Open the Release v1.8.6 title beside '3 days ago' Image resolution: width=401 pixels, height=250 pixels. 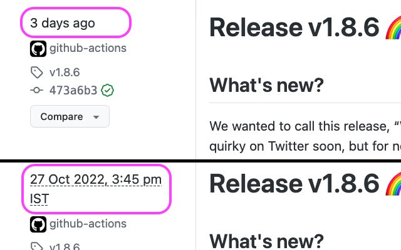coord(294,27)
